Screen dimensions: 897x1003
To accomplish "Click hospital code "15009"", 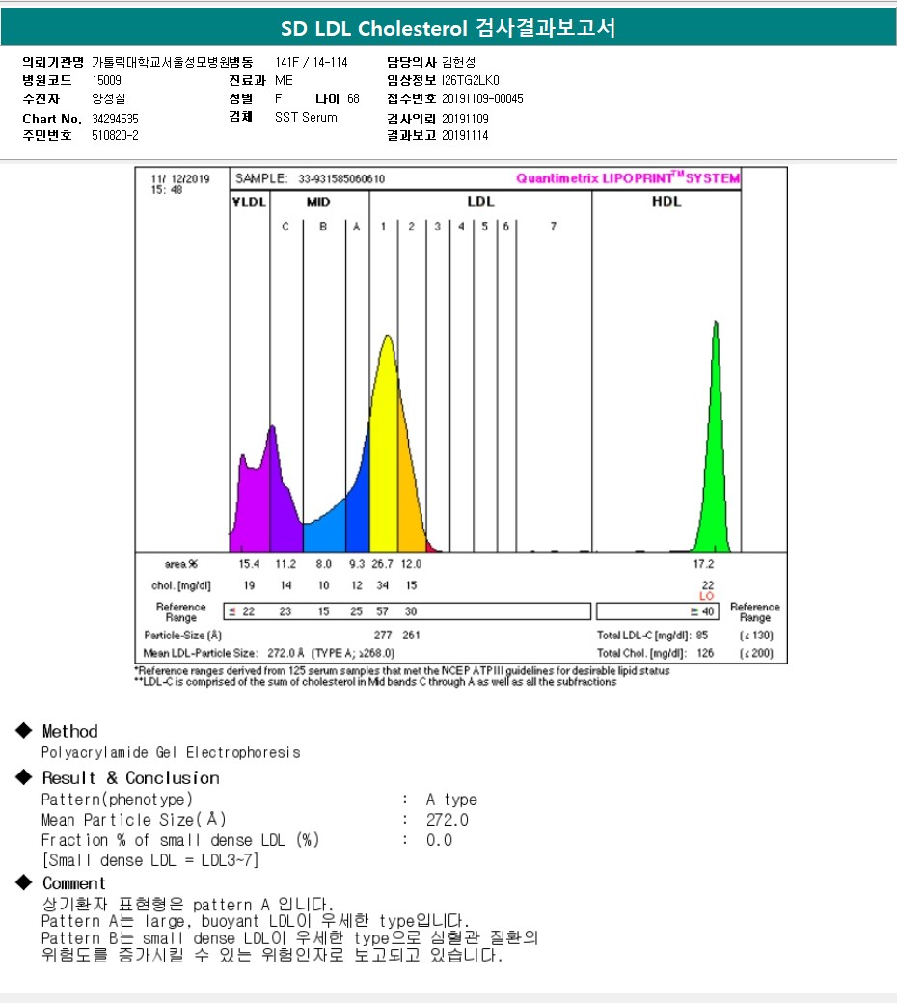I will [106, 80].
